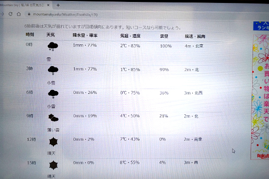
Task: Go to the browser home page icon
Action: coord(19,14)
